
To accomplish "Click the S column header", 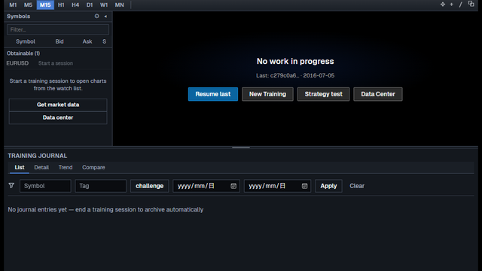I will (104, 41).
